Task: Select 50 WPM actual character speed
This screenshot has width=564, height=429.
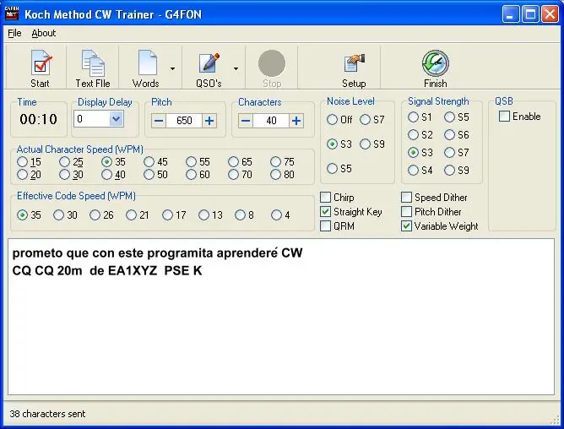Action: point(149,175)
